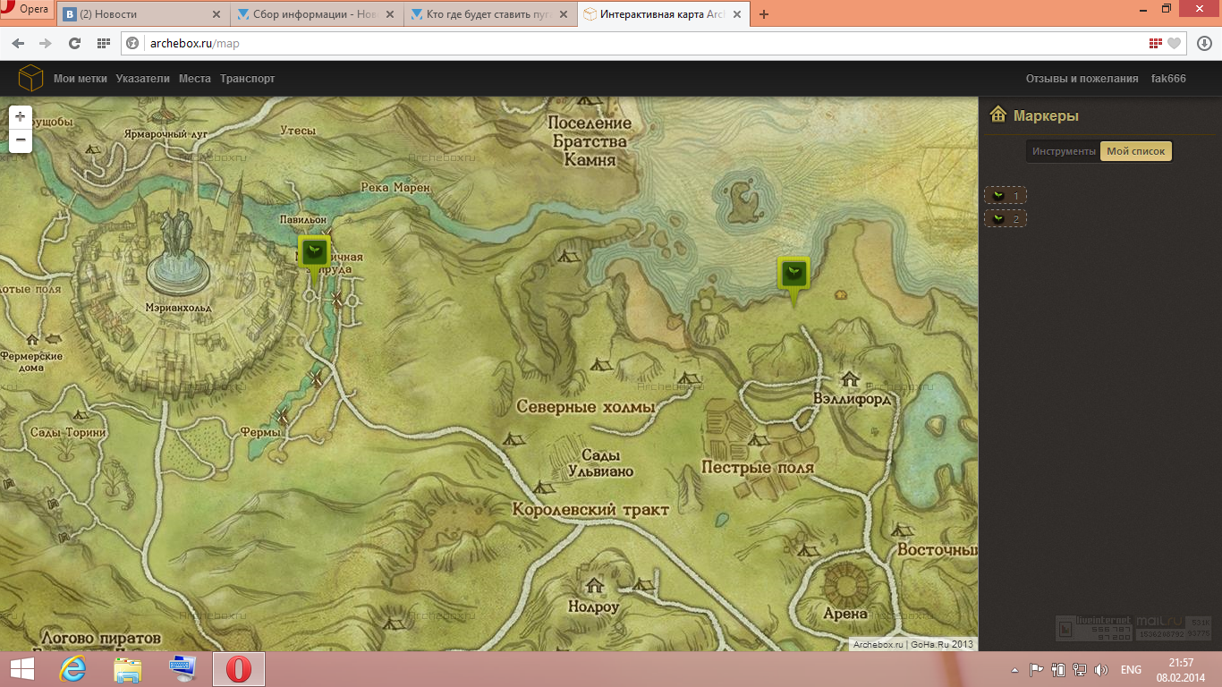Open a new browser tab

pos(764,14)
